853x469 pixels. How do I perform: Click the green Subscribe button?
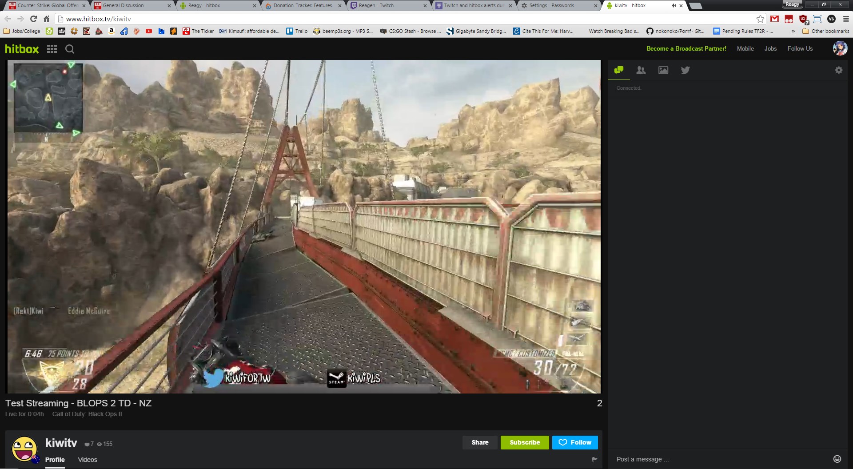[525, 442]
